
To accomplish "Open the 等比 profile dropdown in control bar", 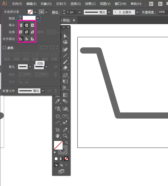I will 109,12.
